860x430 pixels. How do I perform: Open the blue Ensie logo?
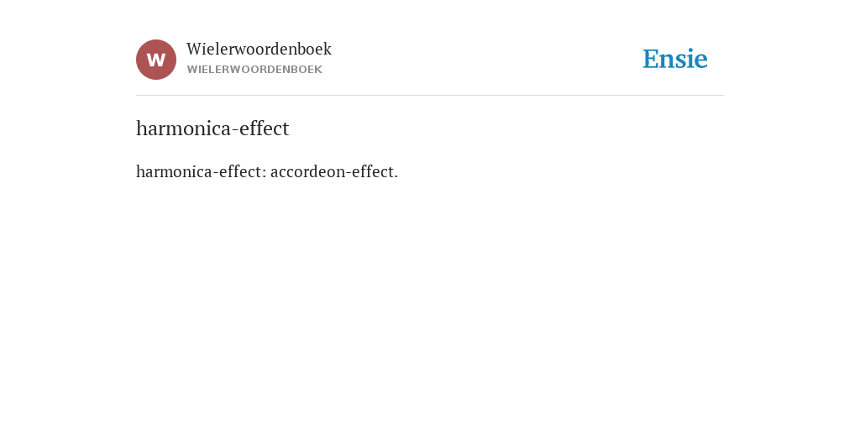[x=675, y=59]
